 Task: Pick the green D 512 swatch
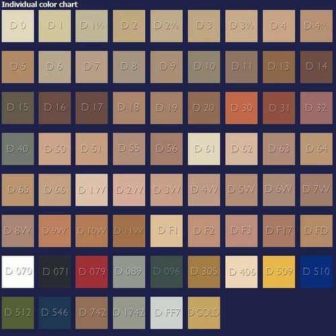tap(18, 313)
